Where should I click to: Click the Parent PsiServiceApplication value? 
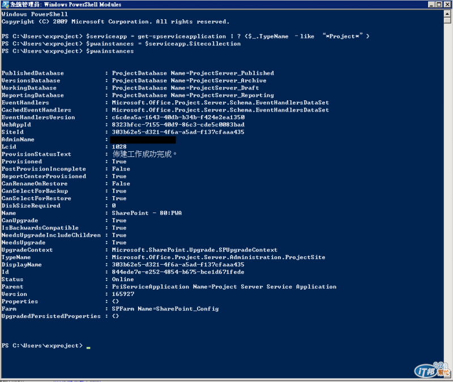224,287
